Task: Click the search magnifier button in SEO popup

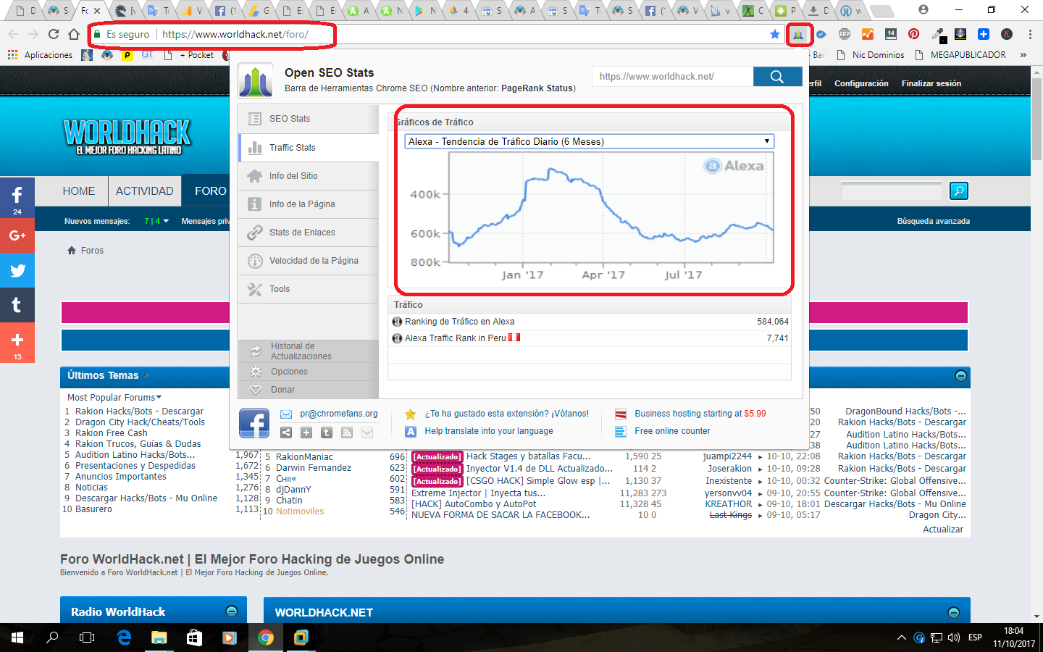Action: (777, 77)
